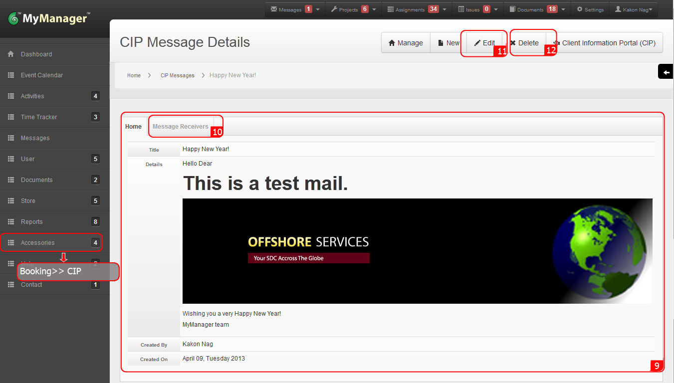
Task: Open the Kakon Nag user dropdown
Action: [x=635, y=9]
